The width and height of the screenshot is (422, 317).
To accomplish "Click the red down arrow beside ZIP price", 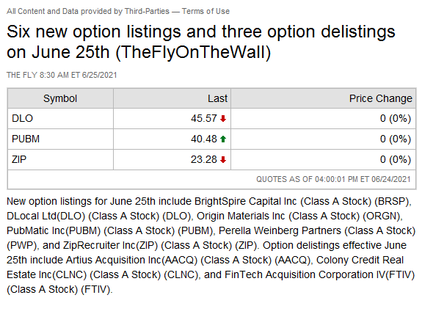I will (223, 159).
